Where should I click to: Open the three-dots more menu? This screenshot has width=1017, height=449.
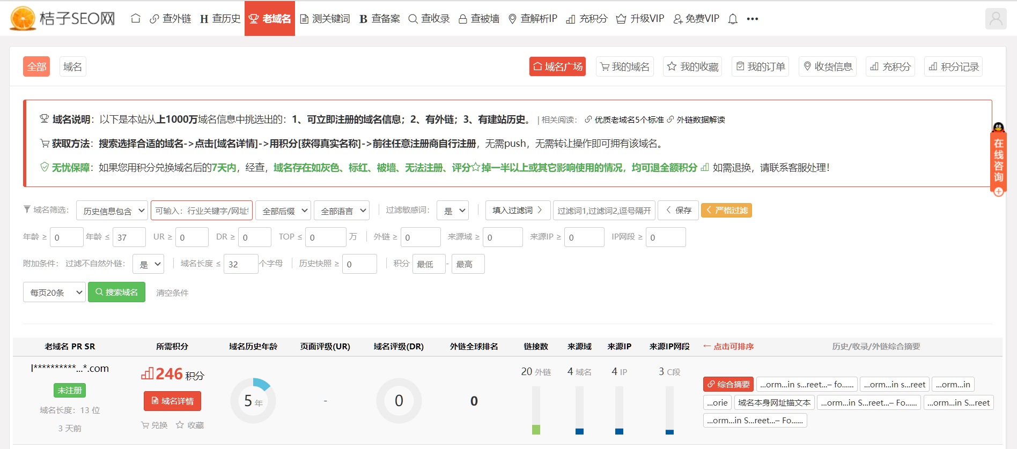pyautogui.click(x=753, y=19)
